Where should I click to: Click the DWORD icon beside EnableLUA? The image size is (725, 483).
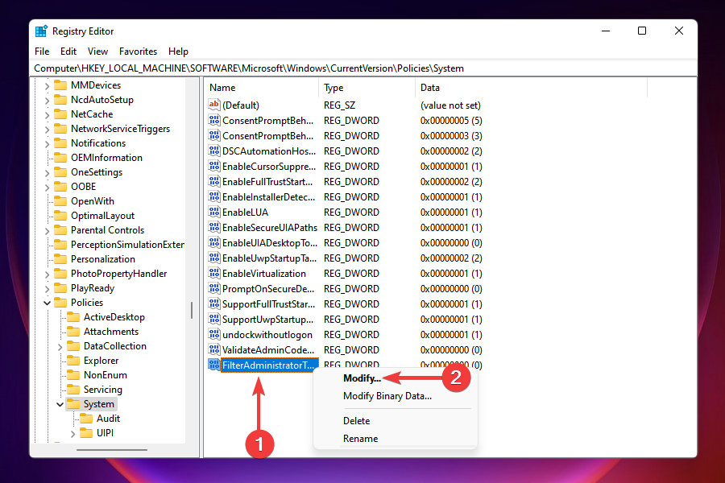pyautogui.click(x=213, y=212)
